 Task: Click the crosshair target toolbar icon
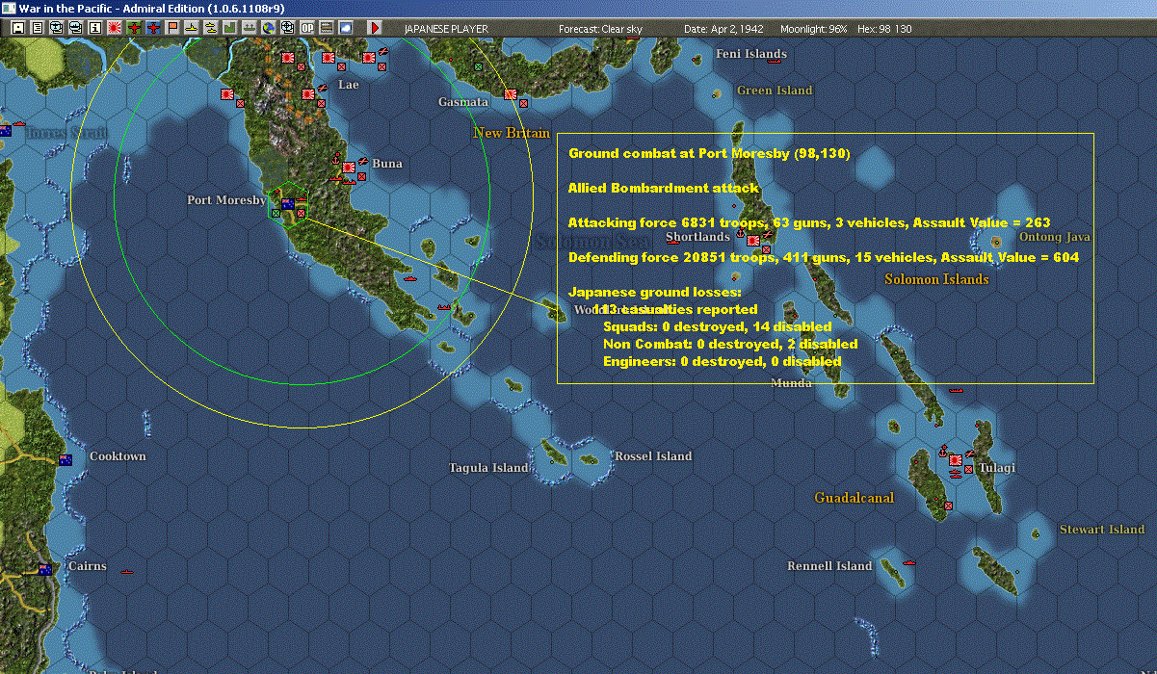[x=287, y=28]
